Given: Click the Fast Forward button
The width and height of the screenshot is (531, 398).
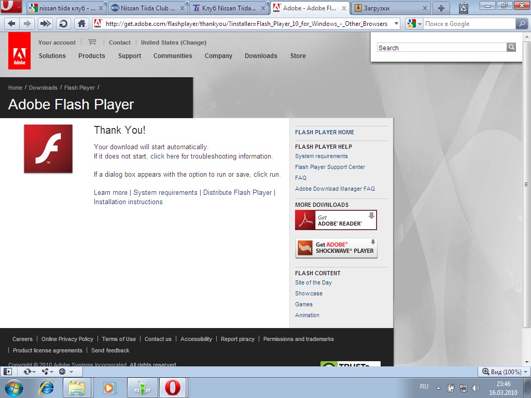Looking at the screenshot, I should pyautogui.click(x=46, y=23).
